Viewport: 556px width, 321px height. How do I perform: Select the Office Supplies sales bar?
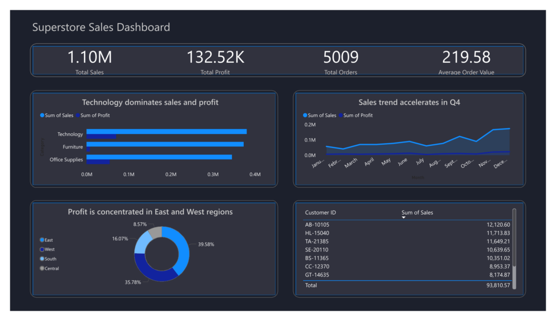pyautogui.click(x=159, y=157)
